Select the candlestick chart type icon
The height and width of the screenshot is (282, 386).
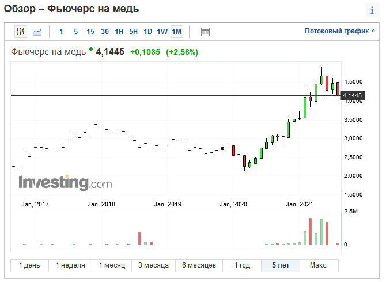[x=20, y=32]
